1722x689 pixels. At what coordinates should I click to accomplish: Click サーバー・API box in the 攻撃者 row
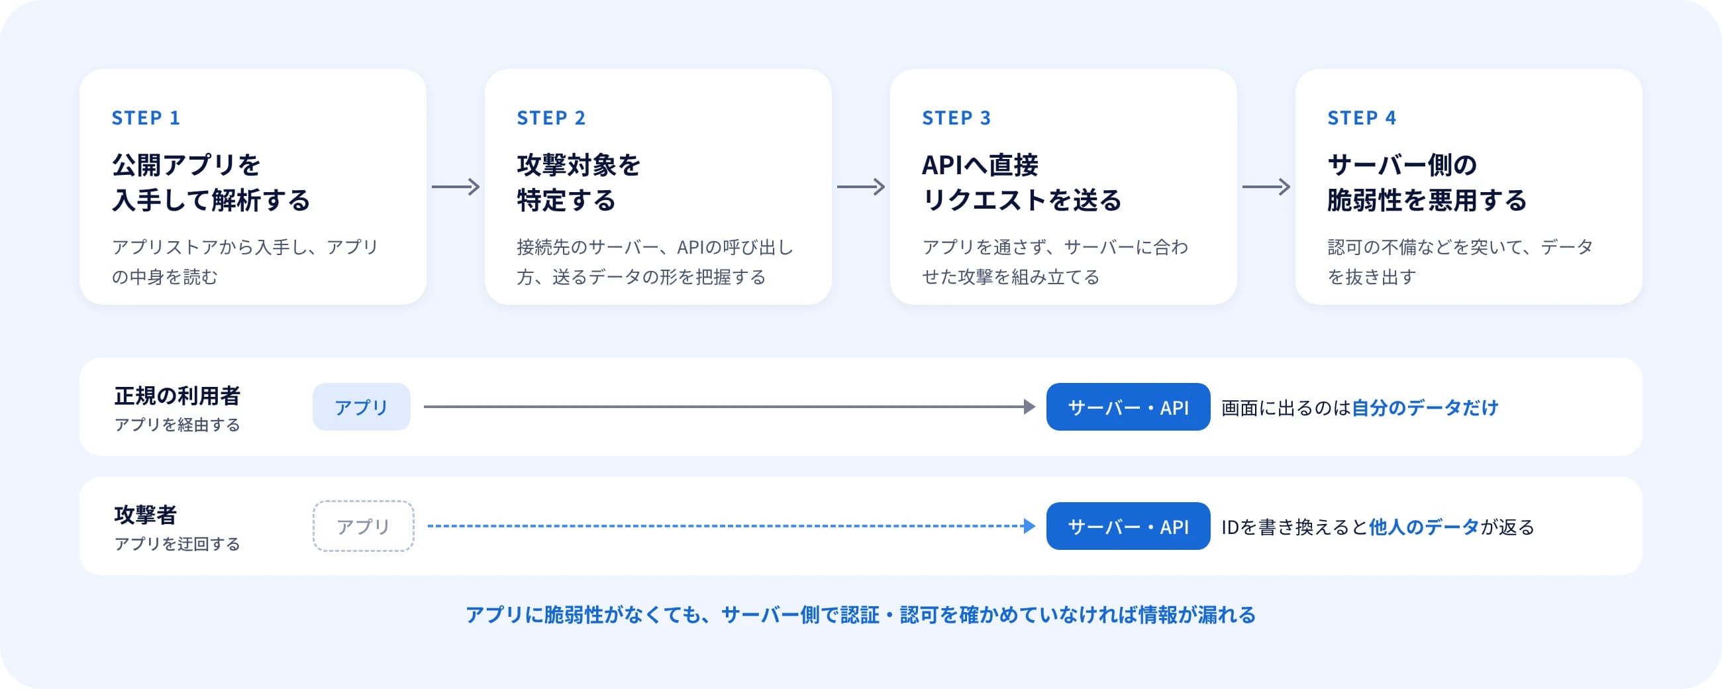(1129, 526)
